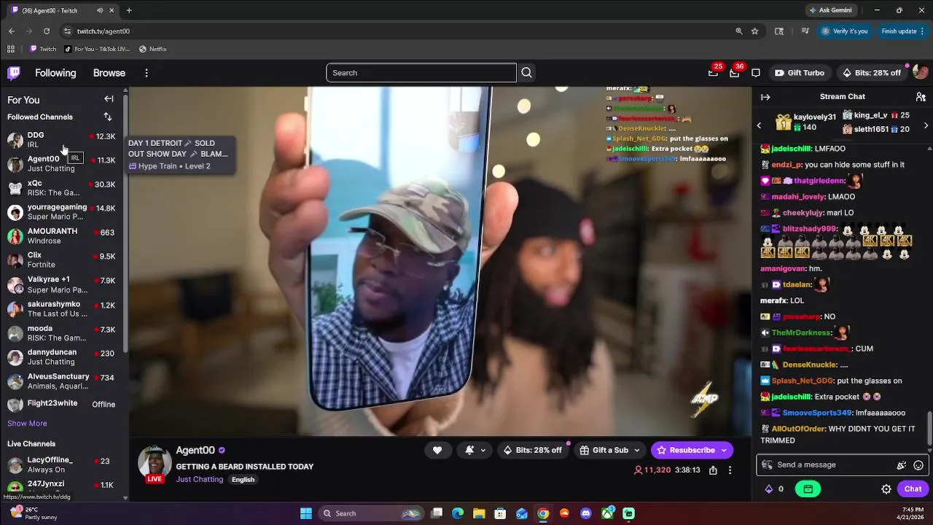This screenshot has height=525, width=933.
Task: Click Show More under followed channels
Action: coord(27,424)
